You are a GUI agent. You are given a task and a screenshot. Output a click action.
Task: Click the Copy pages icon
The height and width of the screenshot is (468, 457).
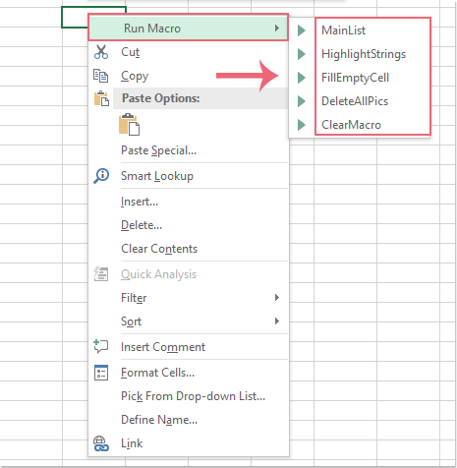coord(100,76)
